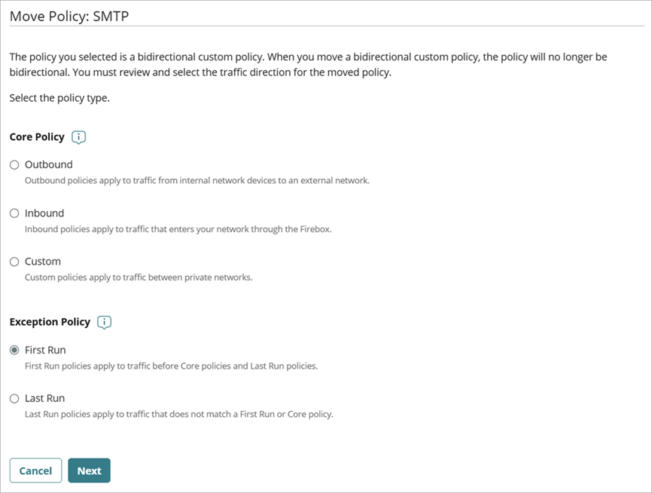Choose the Custom policy type
The height and width of the screenshot is (493, 652).
point(14,261)
